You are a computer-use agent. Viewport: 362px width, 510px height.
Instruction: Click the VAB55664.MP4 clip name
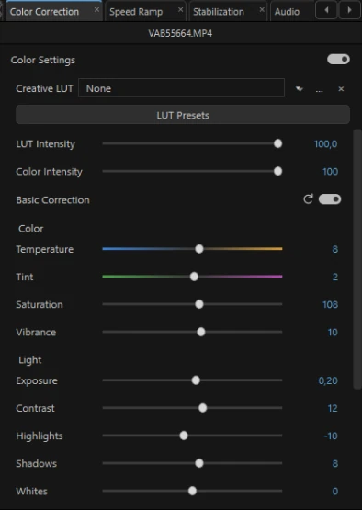click(180, 33)
